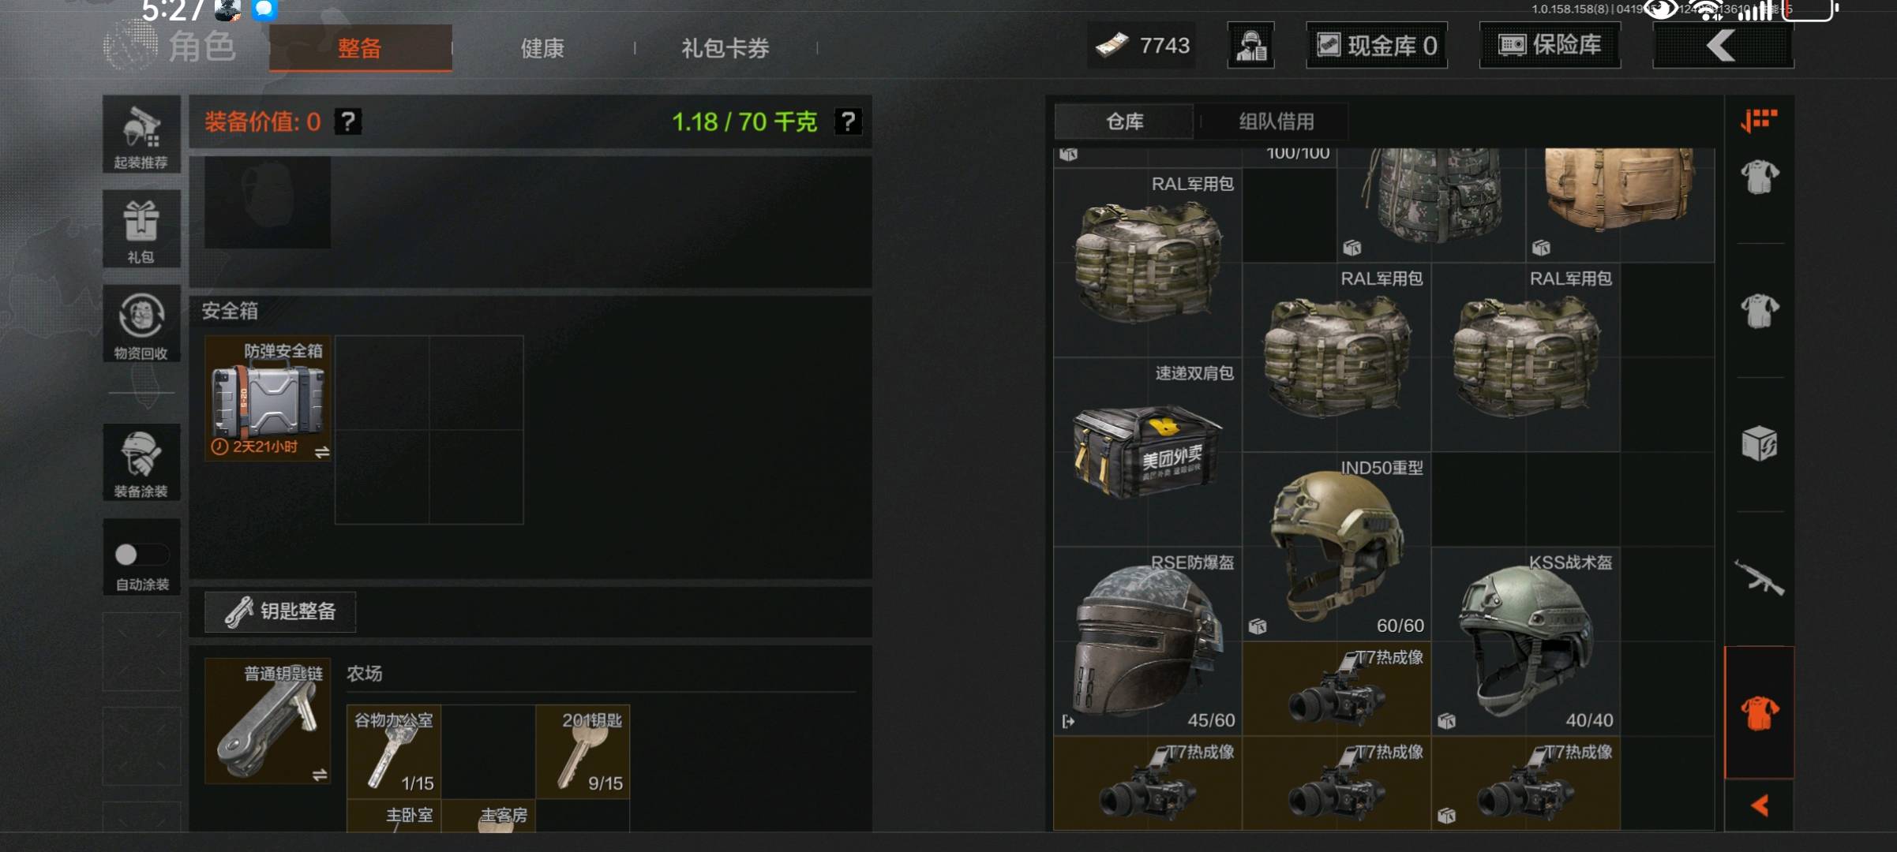Switch to the 健康 tab
Image resolution: width=1897 pixels, height=852 pixels.
pyautogui.click(x=542, y=48)
